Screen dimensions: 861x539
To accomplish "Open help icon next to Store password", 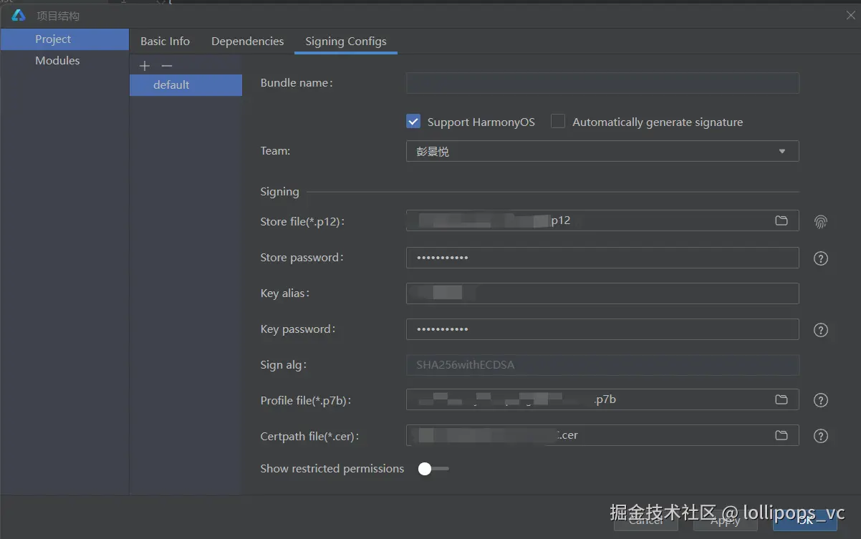I will 821,258.
